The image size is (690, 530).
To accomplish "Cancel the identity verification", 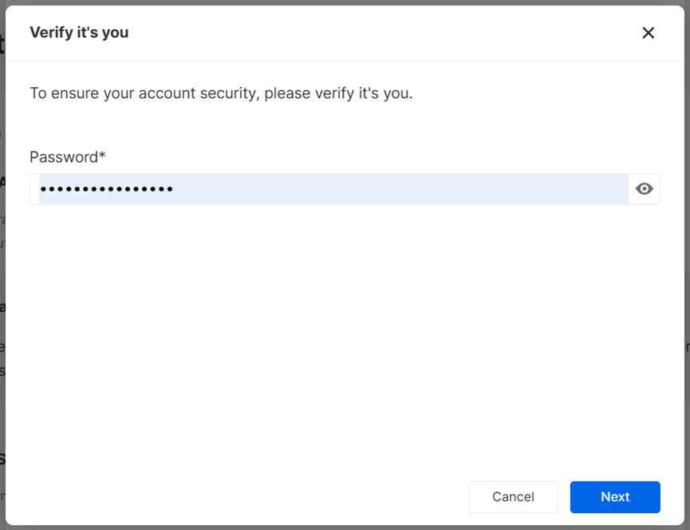I will tap(513, 496).
